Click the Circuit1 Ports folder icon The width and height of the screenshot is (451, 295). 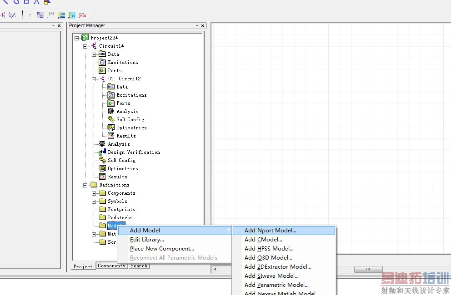[102, 70]
